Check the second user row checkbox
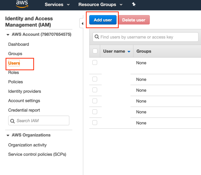 click(x=95, y=79)
